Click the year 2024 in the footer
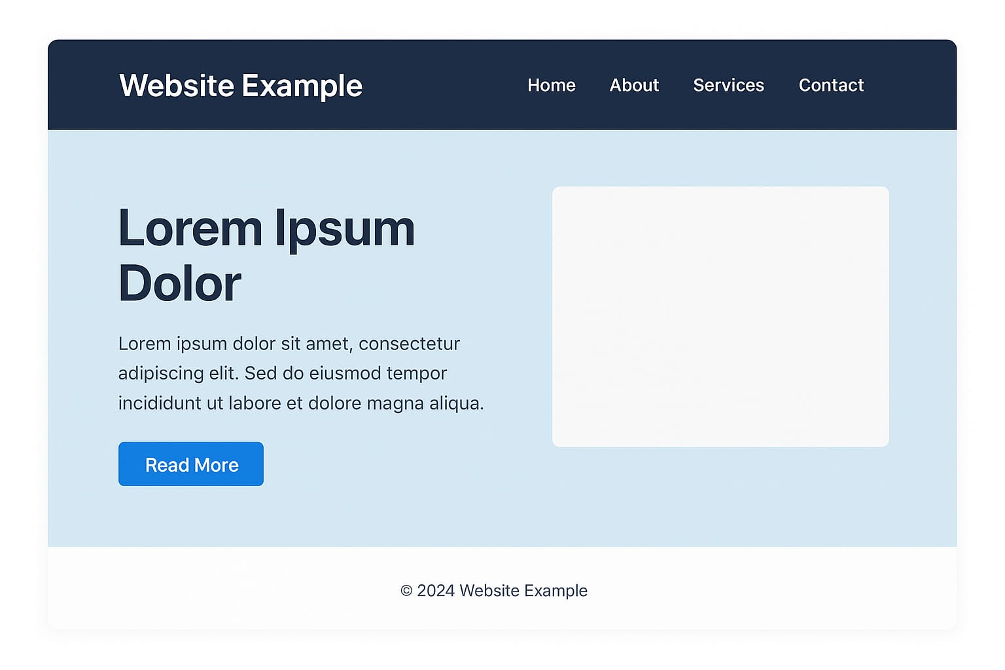 [x=436, y=591]
